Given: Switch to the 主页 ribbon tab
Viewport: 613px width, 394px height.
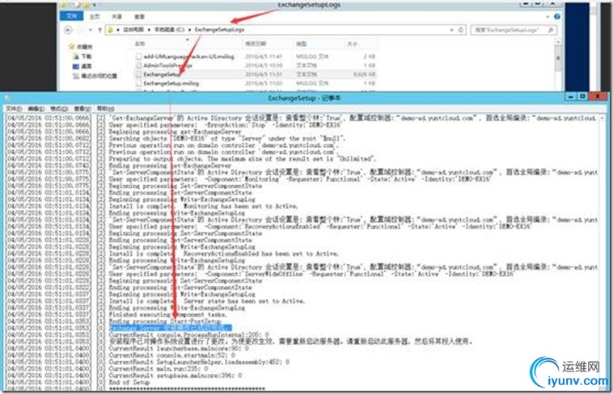Looking at the screenshot, I should coord(95,16).
